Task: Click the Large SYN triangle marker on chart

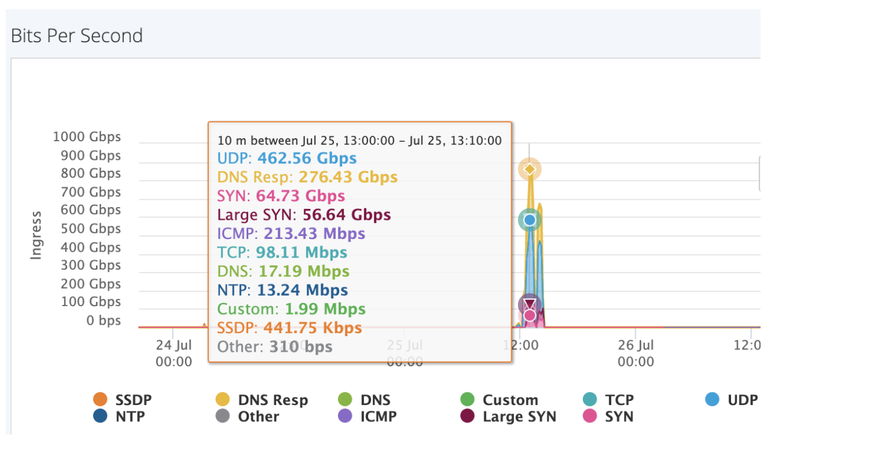Action: (x=529, y=304)
